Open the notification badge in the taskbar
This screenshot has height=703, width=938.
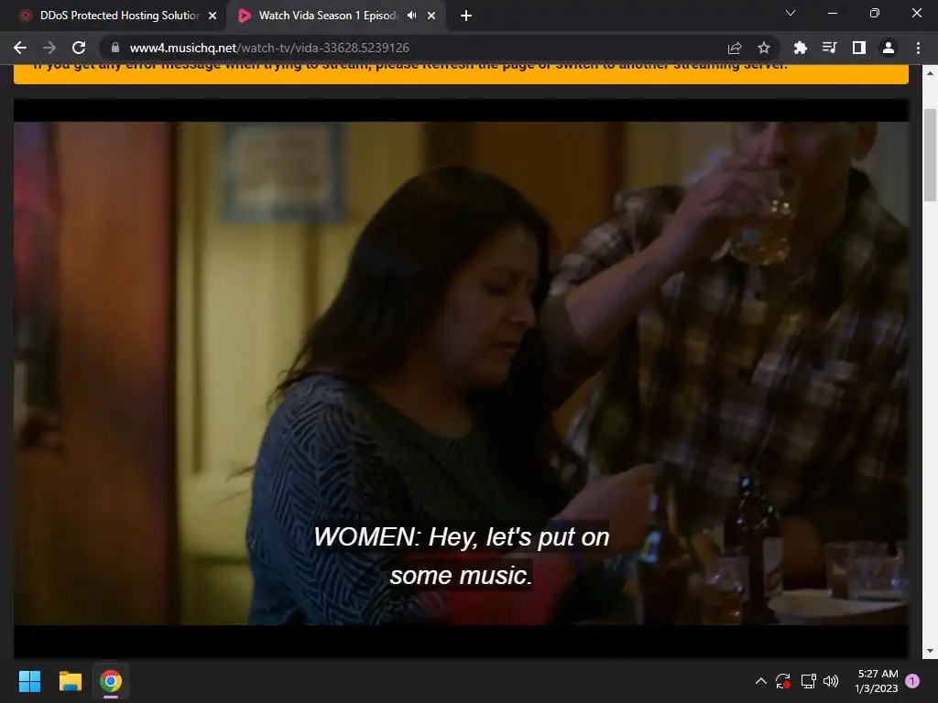click(x=912, y=681)
